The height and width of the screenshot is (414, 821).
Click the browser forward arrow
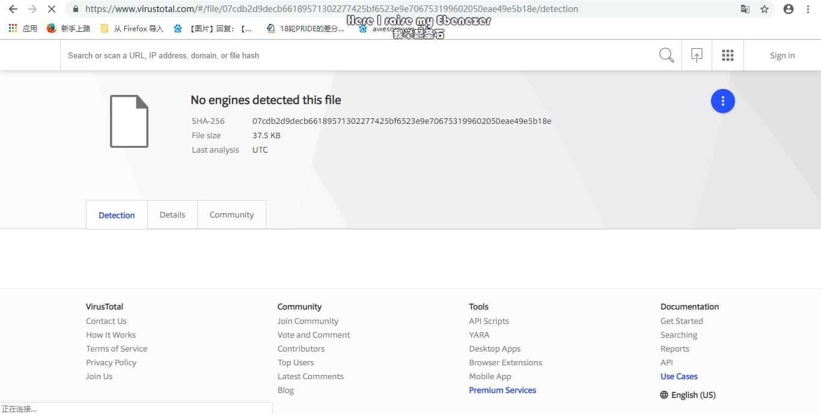32,9
